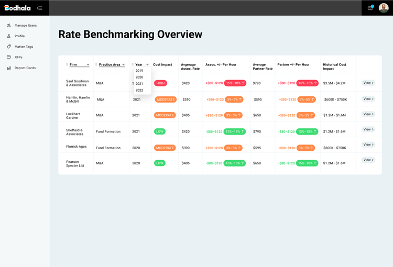This screenshot has width=393, height=267.
Task: View Hamlin, Hamlin & McGill details
Action: pyautogui.click(x=368, y=98)
